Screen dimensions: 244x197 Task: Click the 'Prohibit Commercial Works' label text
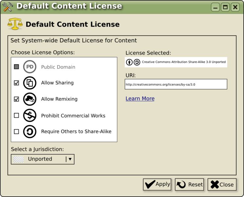tap(73, 116)
